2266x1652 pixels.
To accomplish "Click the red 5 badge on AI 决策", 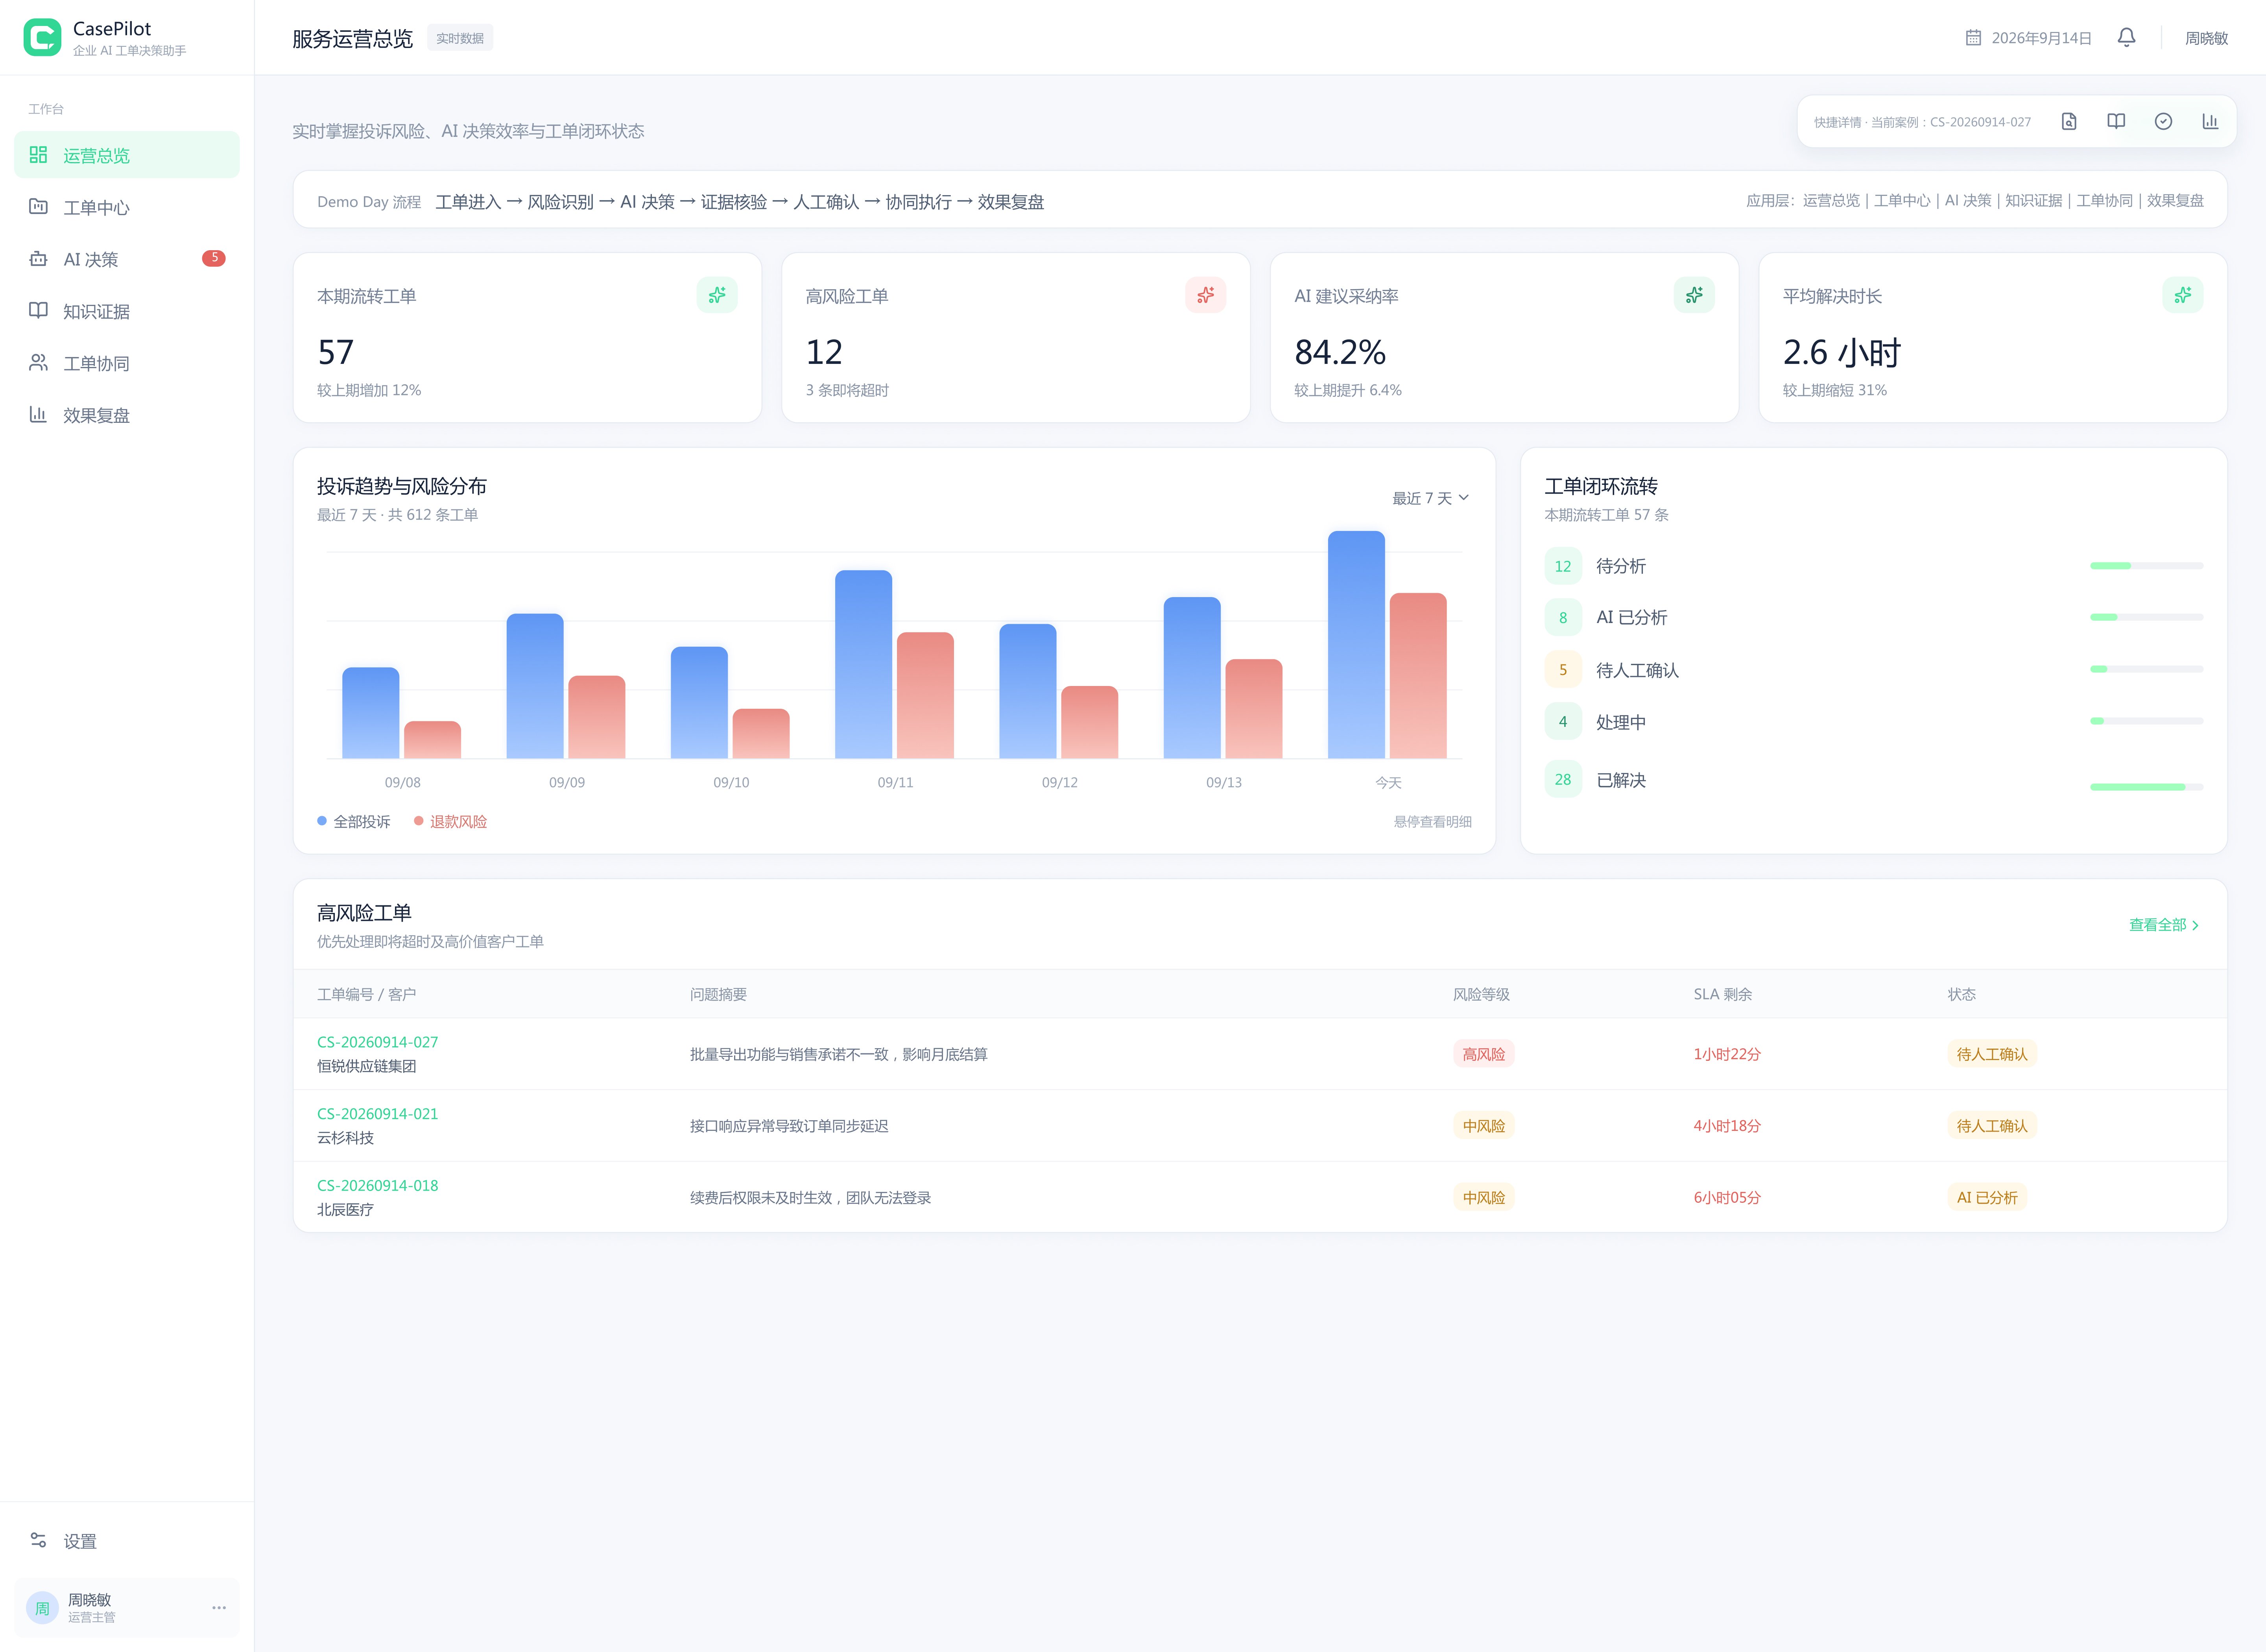I will pos(214,258).
